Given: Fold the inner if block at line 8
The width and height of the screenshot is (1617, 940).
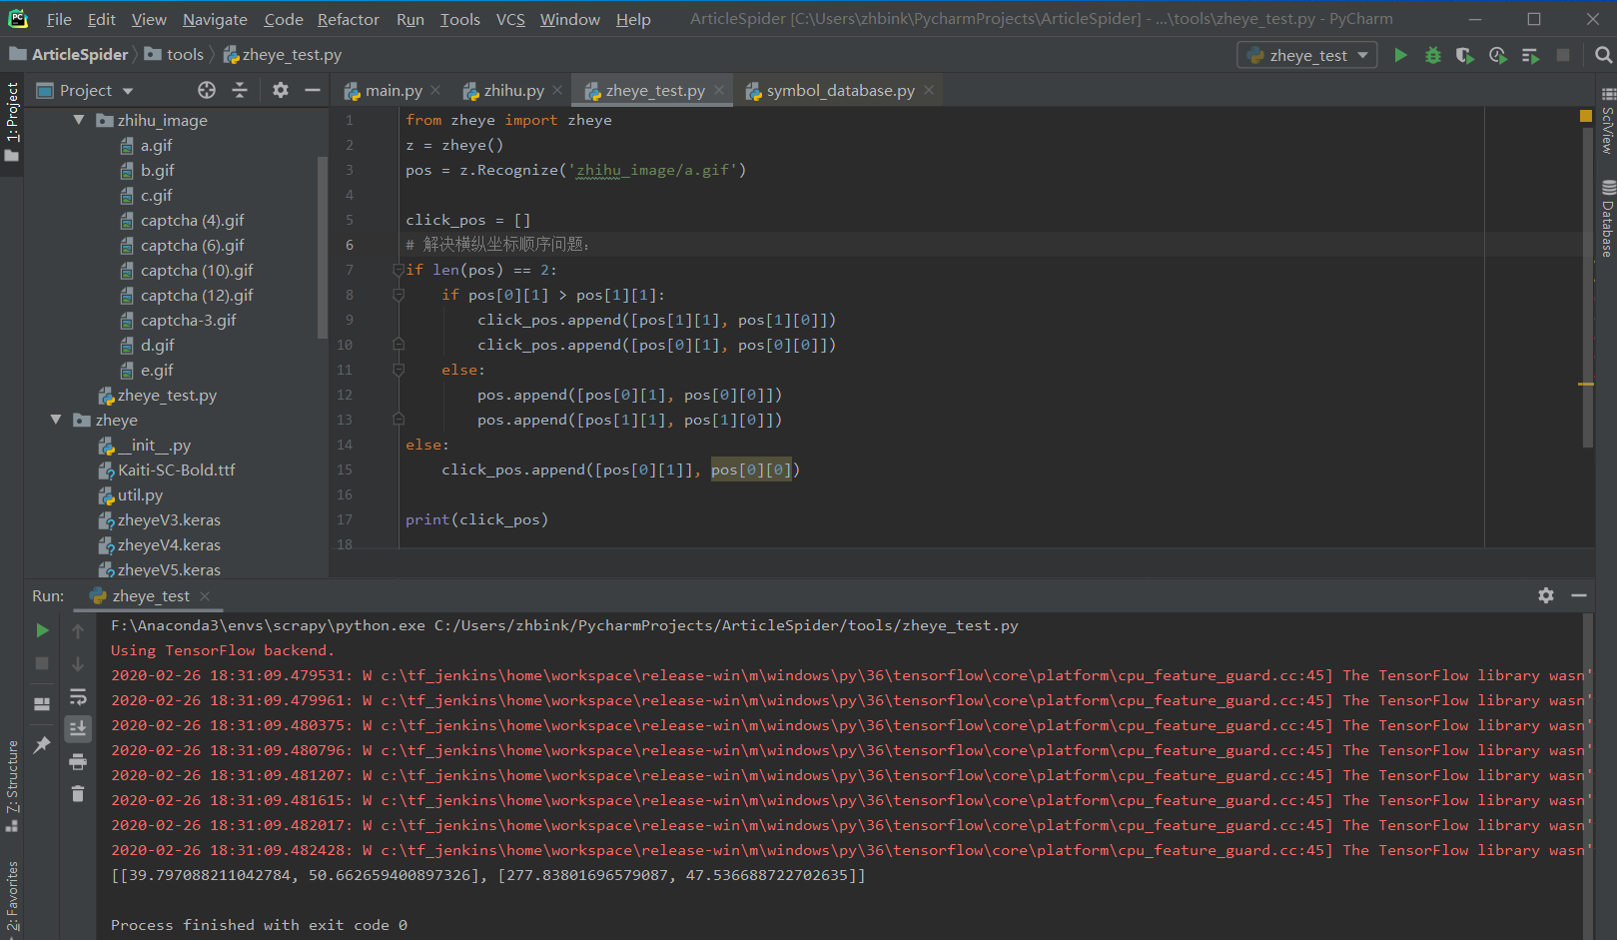Looking at the screenshot, I should pyautogui.click(x=399, y=295).
